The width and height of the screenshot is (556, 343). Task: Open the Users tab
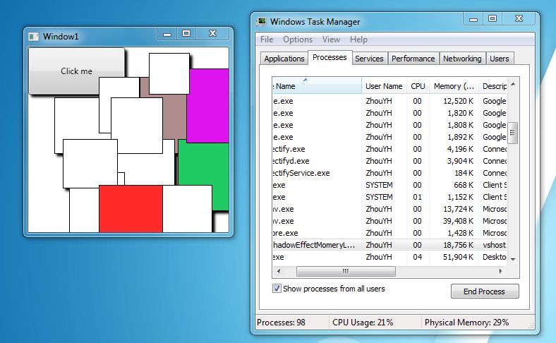pos(500,59)
